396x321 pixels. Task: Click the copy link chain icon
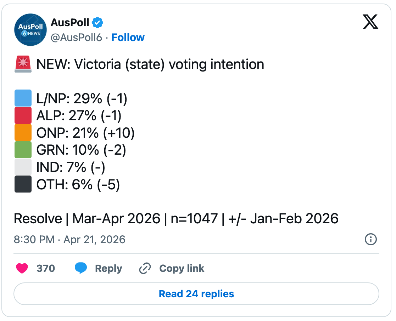coord(145,269)
